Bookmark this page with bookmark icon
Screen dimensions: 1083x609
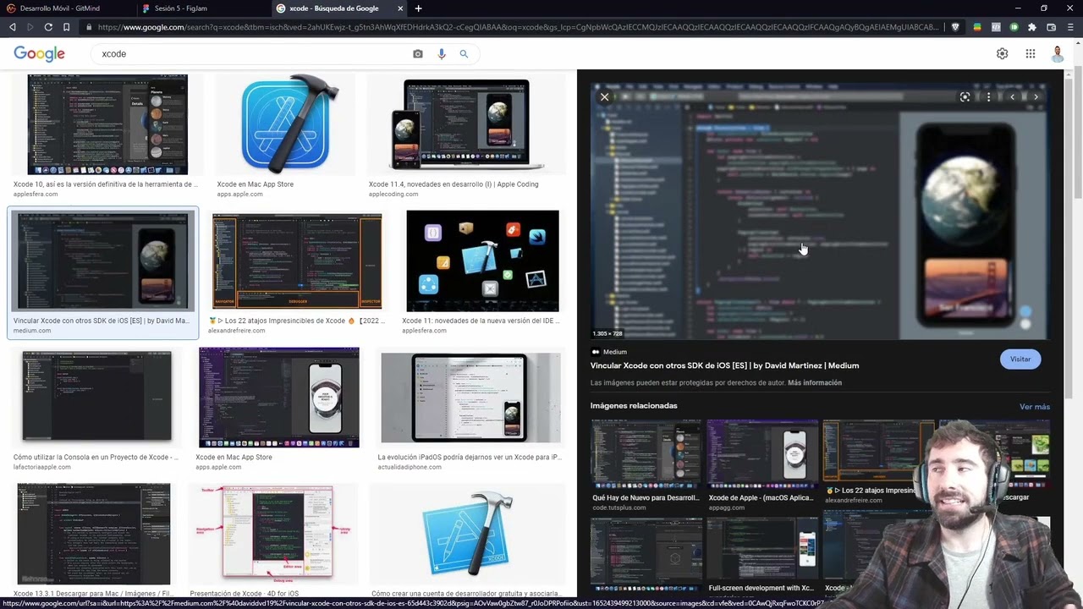66,27
